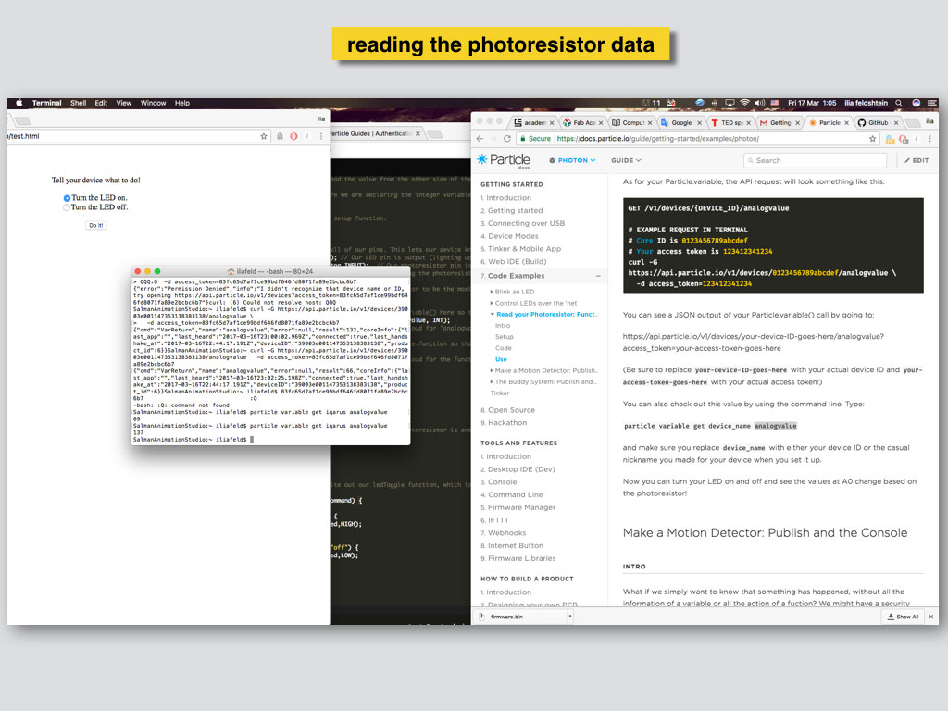Open Chrome menu in the test.html window
The width and height of the screenshot is (948, 711).
click(x=321, y=136)
